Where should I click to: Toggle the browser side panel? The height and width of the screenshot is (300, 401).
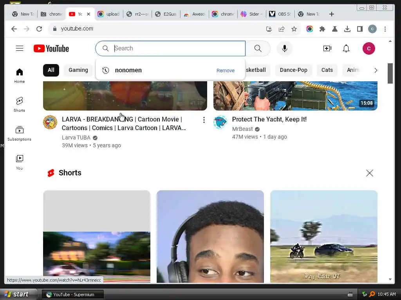tap(360, 29)
